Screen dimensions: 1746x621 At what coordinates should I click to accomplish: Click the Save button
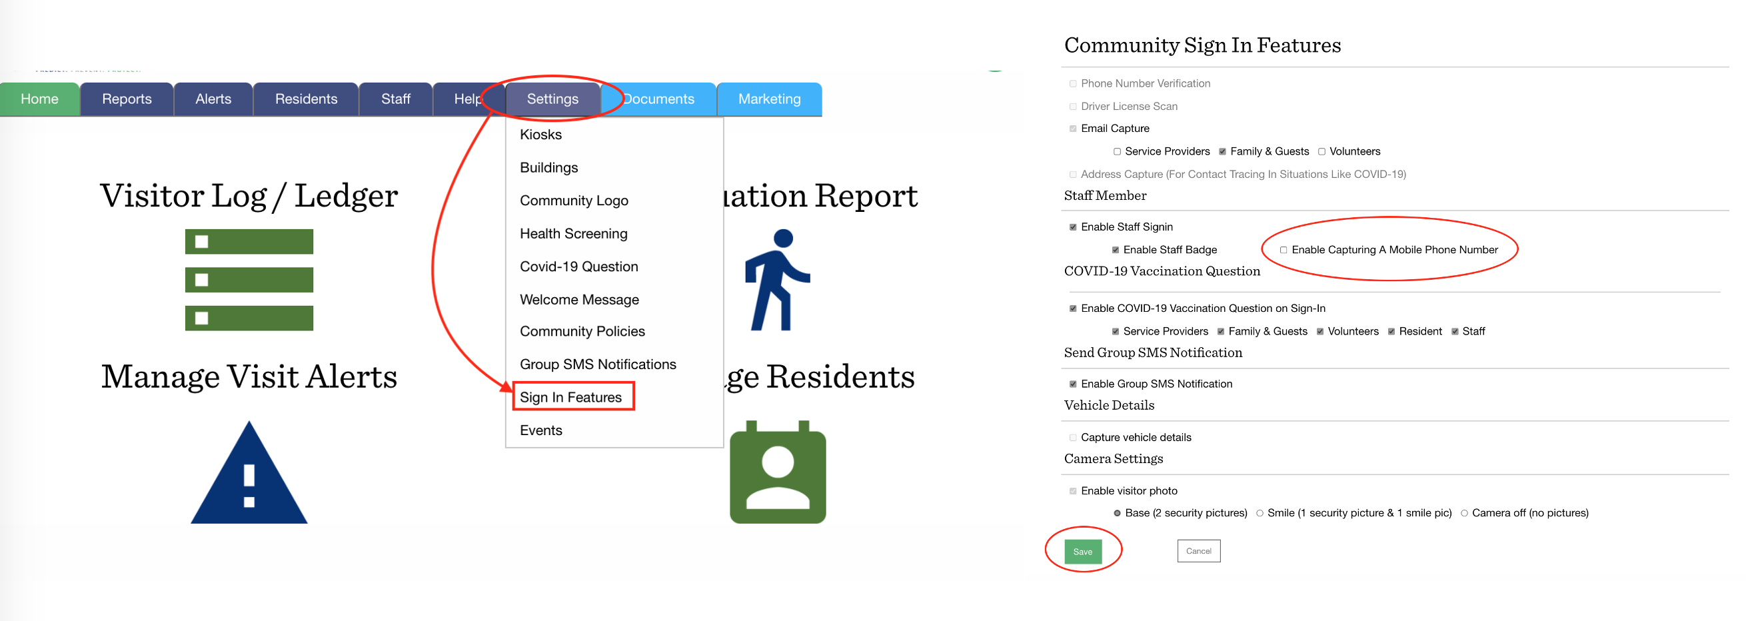click(x=1084, y=551)
